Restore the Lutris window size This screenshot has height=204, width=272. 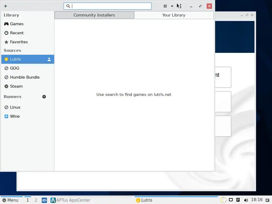click(200, 6)
